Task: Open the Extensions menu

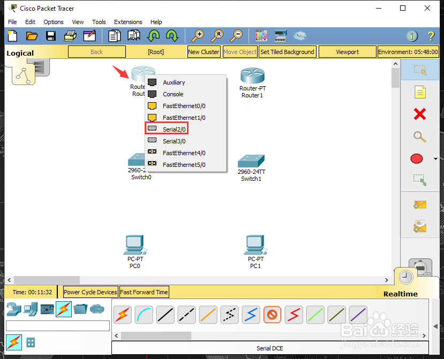Action: pyautogui.click(x=128, y=22)
